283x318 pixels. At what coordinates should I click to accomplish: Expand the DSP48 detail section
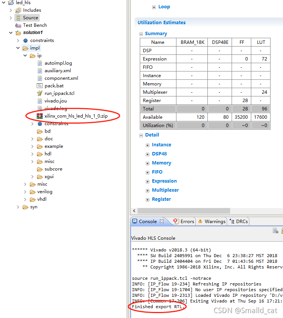[x=148, y=155]
